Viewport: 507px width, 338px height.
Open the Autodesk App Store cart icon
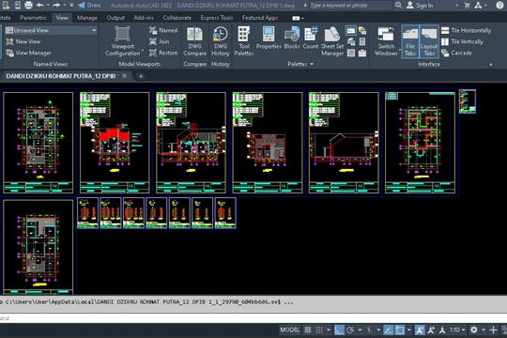coord(468,6)
